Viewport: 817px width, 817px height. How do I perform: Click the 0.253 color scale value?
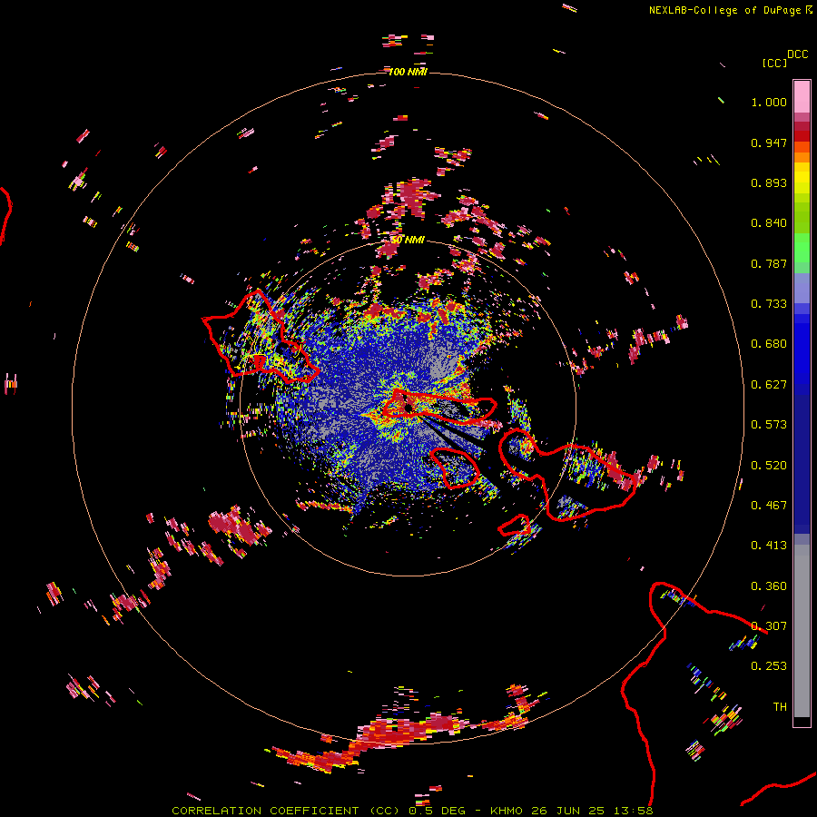pos(769,666)
